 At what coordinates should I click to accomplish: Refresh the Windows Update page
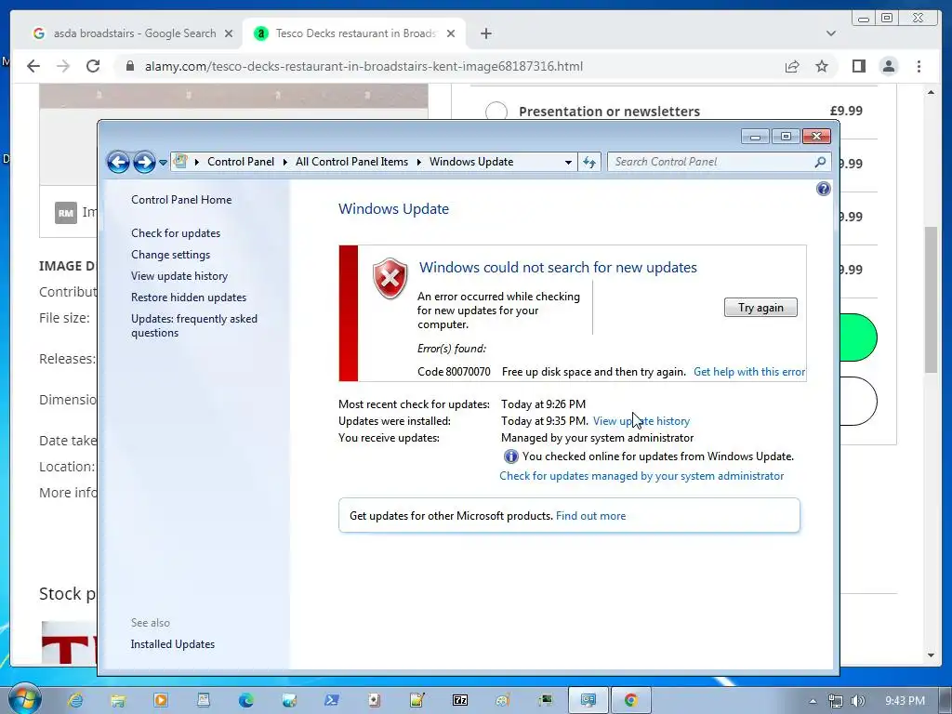click(589, 162)
